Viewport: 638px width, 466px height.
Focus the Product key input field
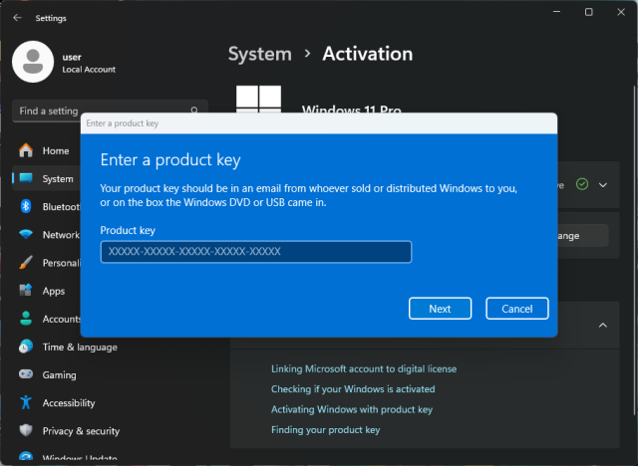(256, 252)
